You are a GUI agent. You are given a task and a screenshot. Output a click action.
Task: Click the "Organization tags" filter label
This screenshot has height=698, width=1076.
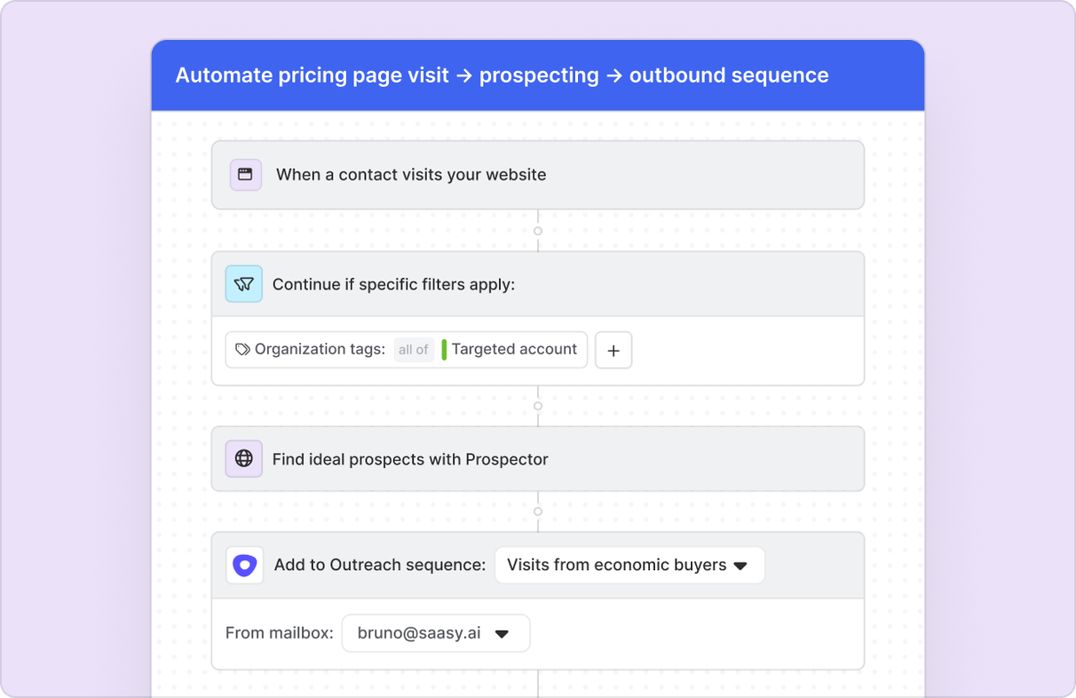coord(320,350)
